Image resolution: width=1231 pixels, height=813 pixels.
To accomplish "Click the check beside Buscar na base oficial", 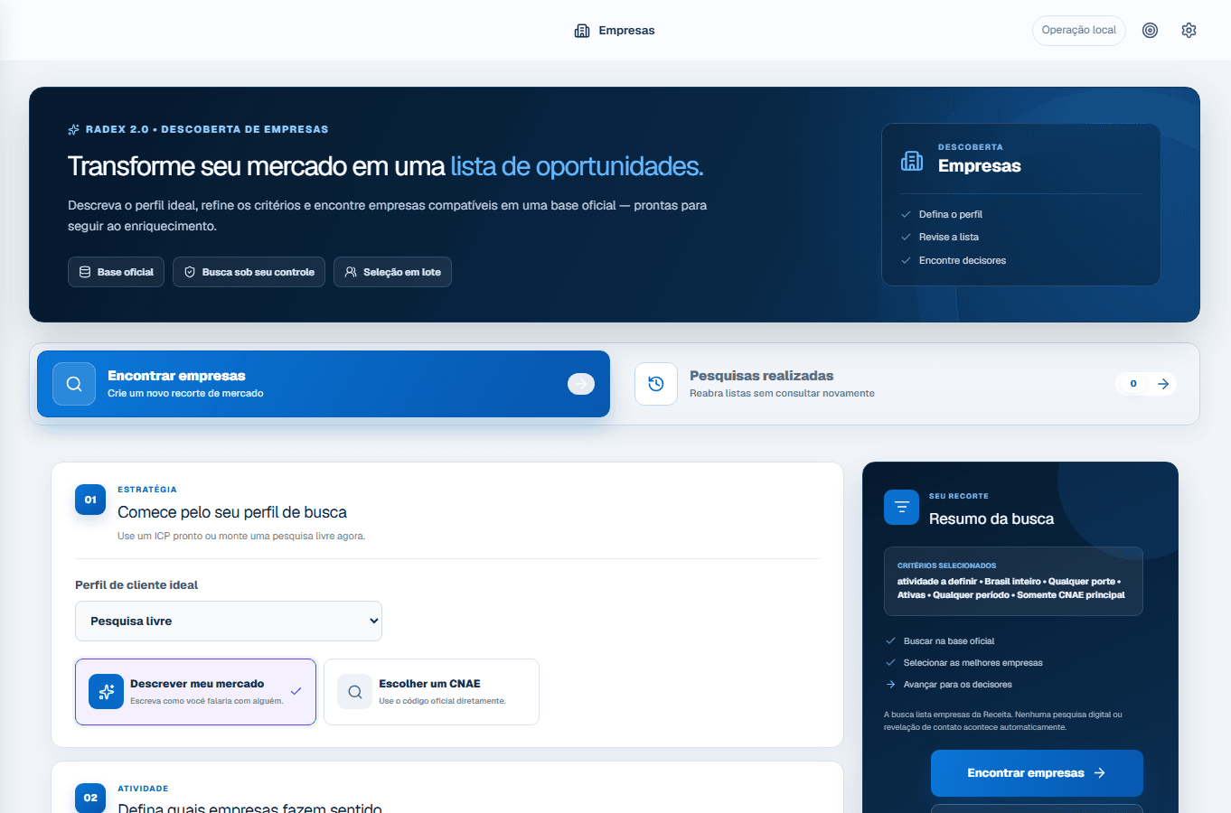I will click(890, 640).
